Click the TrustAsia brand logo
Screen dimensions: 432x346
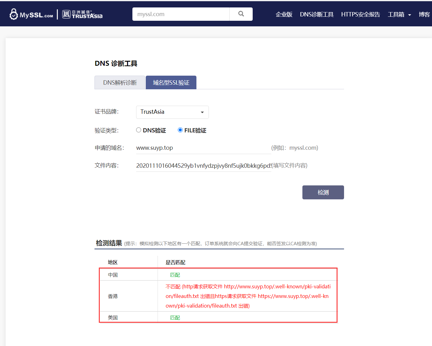(x=82, y=14)
